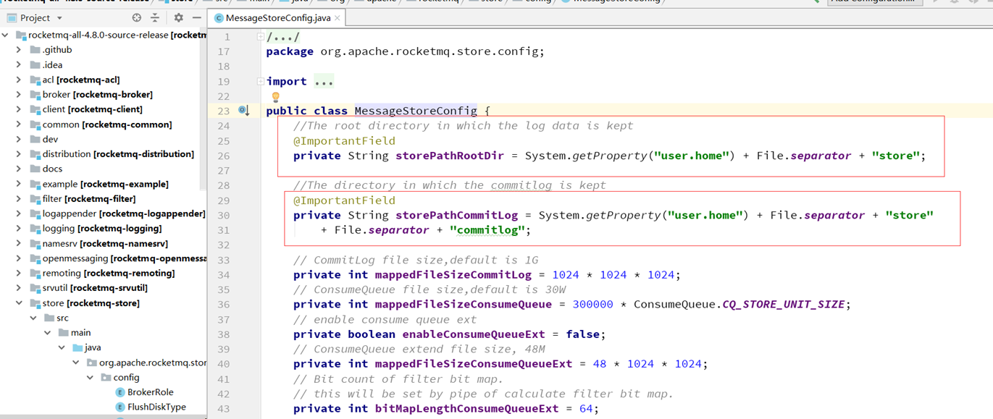993x419 pixels.
Task: Click the .idea folder icon
Action: [35, 64]
